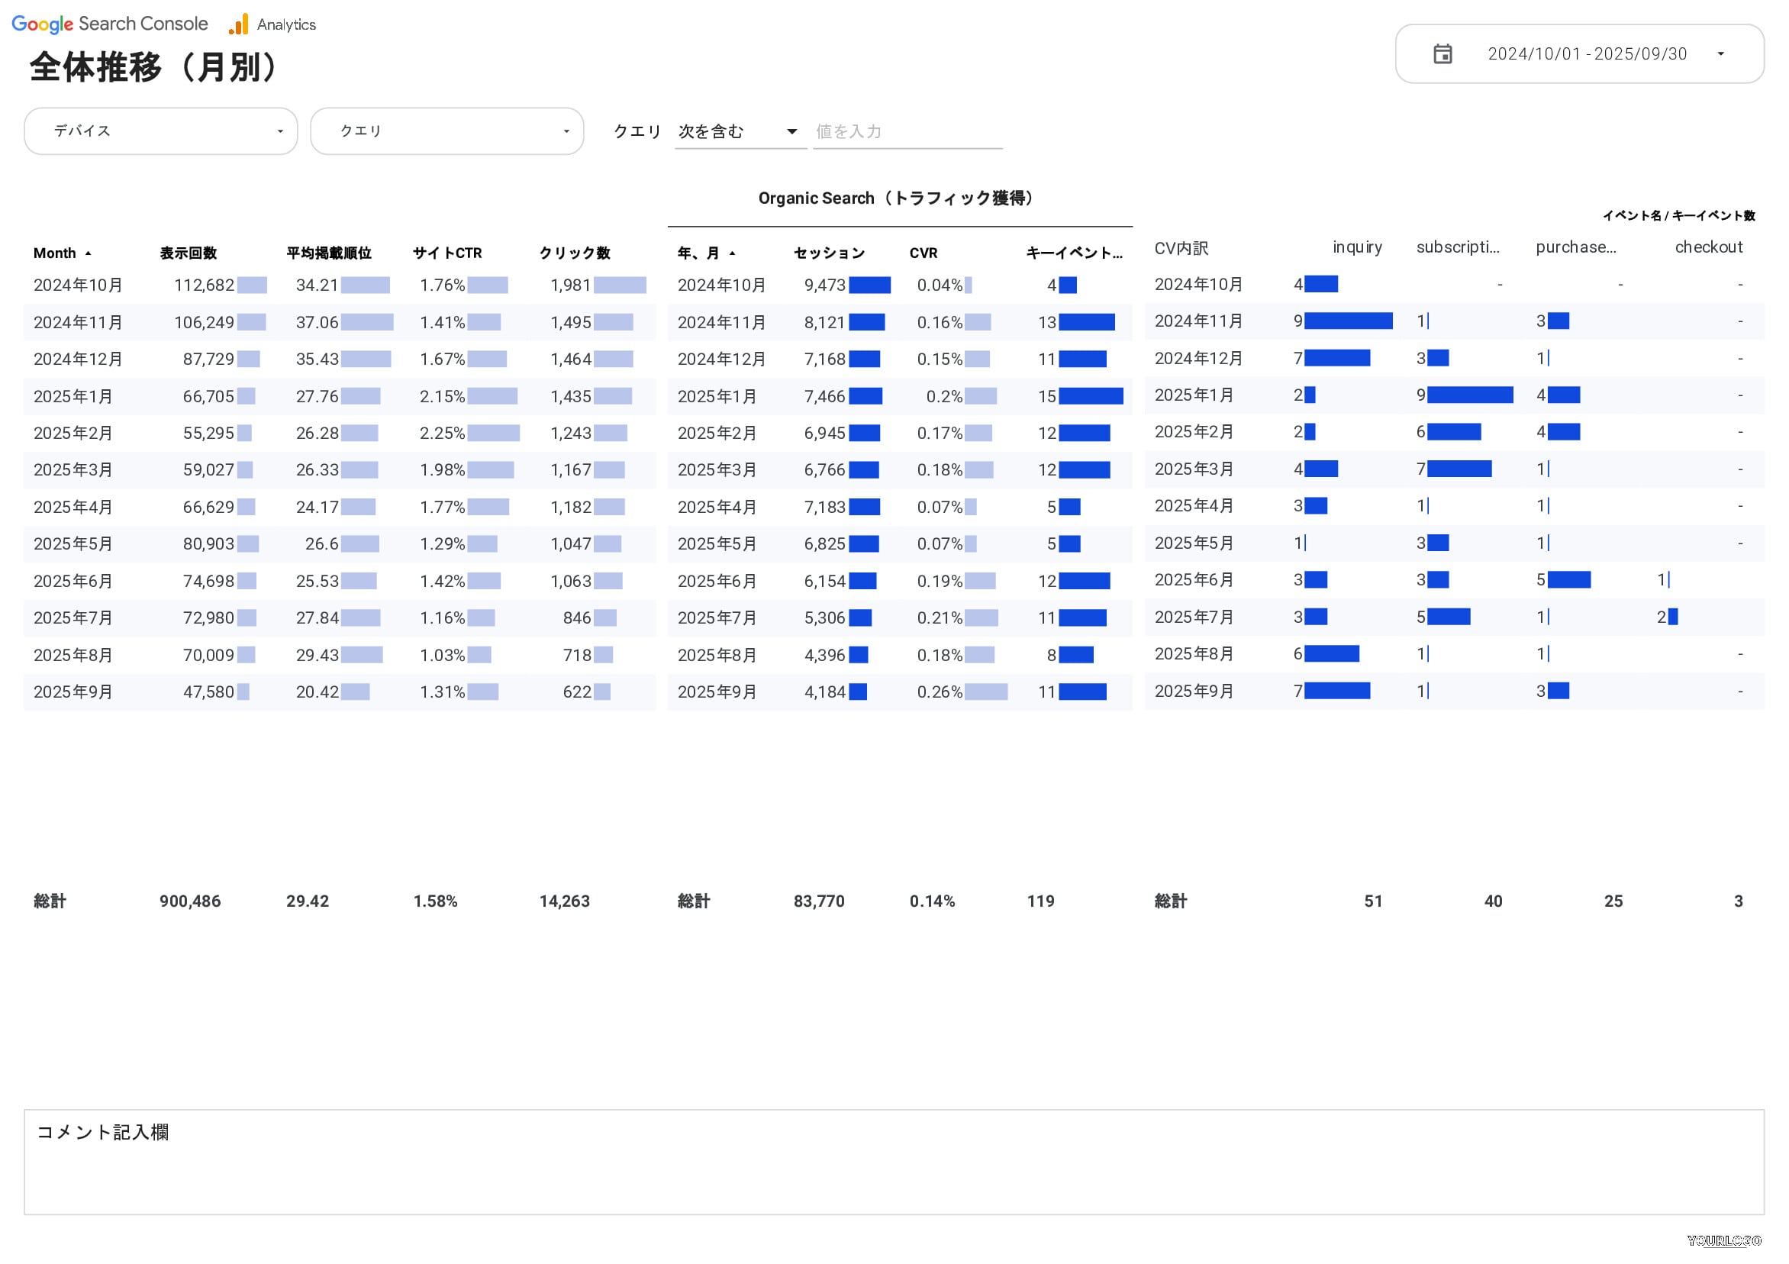This screenshot has width=1789, height=1264.
Task: Sort by the 表示回数 column header
Action: click(189, 253)
